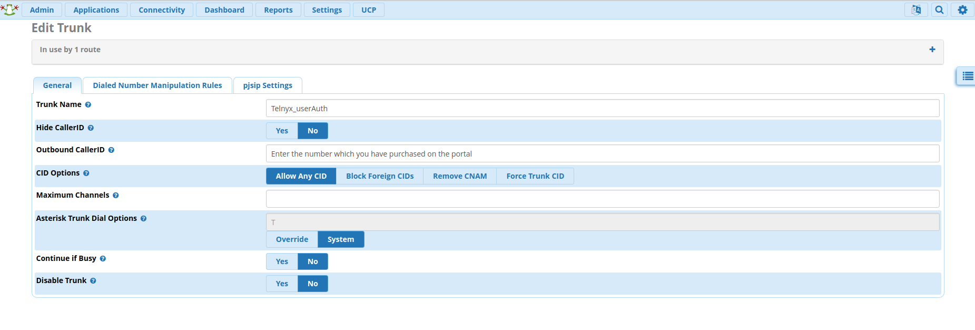Show help for Hide CallerID
Viewport: 975px width, 330px height.
coord(91,128)
